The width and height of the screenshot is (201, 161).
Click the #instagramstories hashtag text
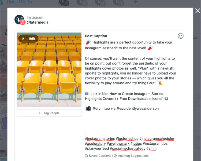tap(100, 139)
